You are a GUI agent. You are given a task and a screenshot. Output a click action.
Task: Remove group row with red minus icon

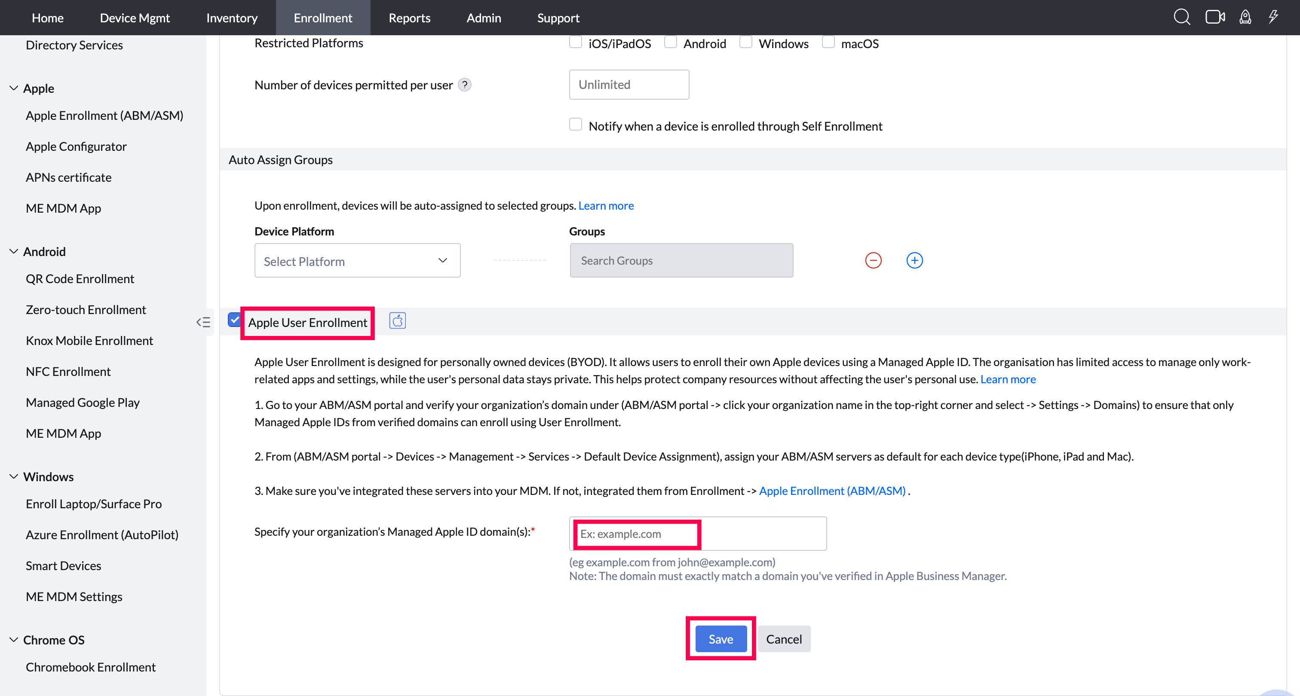click(x=873, y=260)
